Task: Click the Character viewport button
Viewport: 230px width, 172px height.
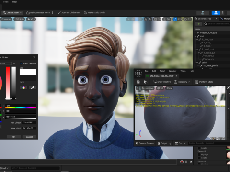Action: pyautogui.click(x=6, y=19)
